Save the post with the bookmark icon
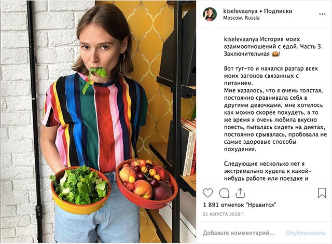 point(322,193)
